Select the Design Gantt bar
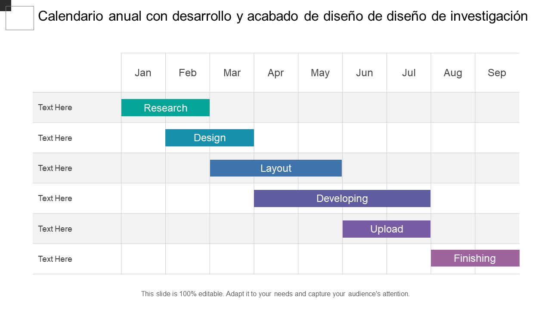This screenshot has height=310, width=551. coord(210,138)
